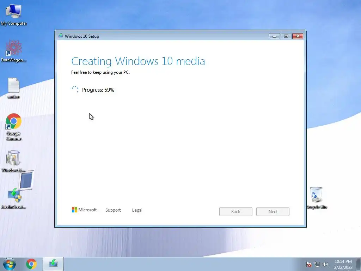Click the Next button
The image size is (361, 271).
[273, 212]
